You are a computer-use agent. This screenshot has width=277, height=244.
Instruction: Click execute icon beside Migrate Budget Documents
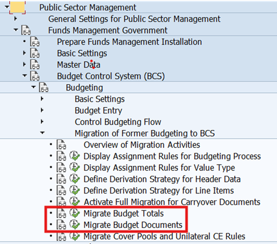(75, 225)
